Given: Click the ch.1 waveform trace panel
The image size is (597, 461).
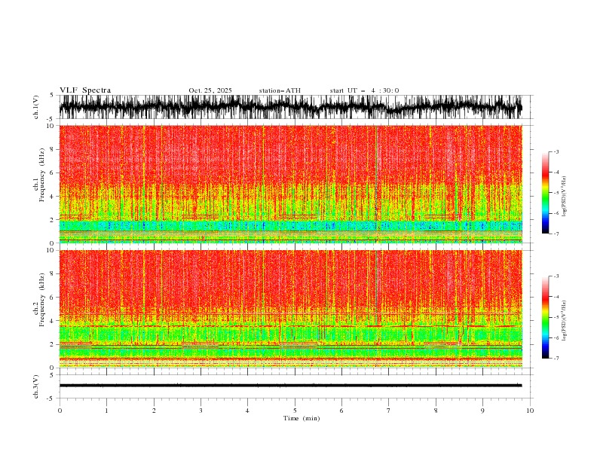Looking at the screenshot, I should [x=295, y=107].
